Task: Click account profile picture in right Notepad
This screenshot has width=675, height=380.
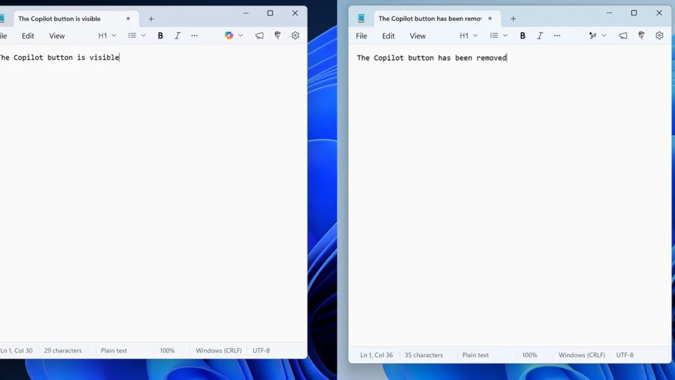Action: pos(641,35)
